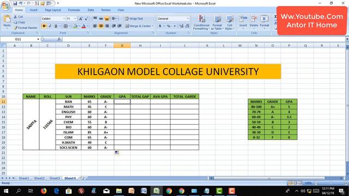This screenshot has width=349, height=196.
Task: Select the row 11 header
Action: pos(3,102)
